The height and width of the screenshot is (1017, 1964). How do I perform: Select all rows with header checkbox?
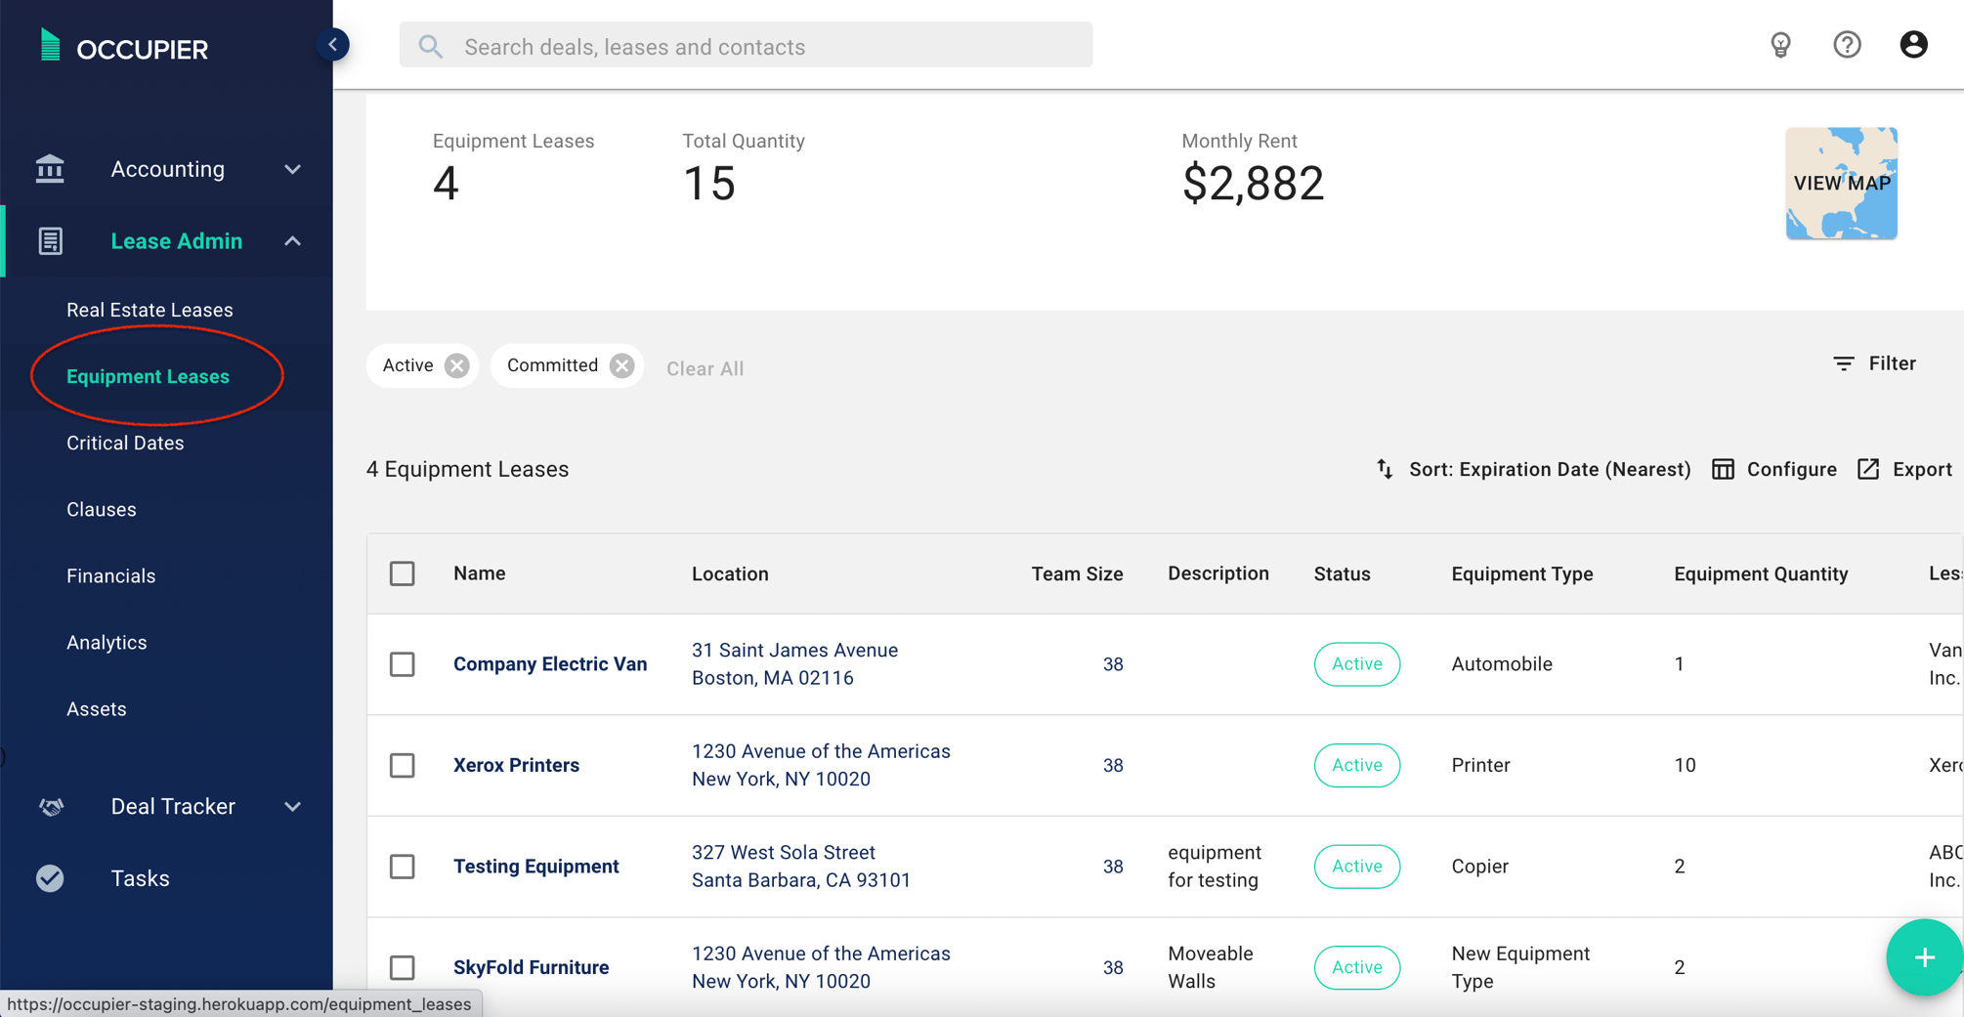tap(403, 573)
